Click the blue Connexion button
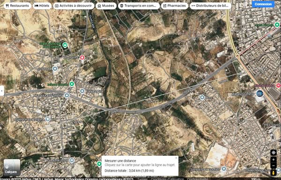This screenshot has width=281, height=180. 263,4
